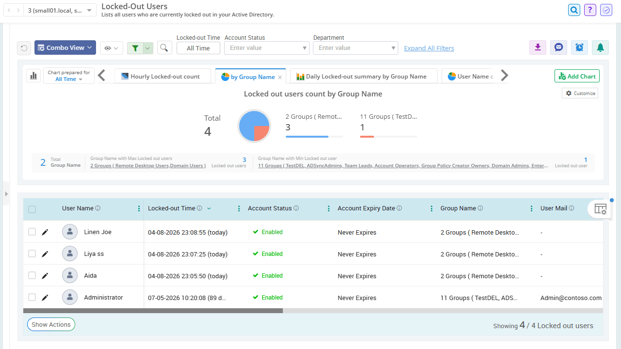Open the email report icon

[559, 48]
